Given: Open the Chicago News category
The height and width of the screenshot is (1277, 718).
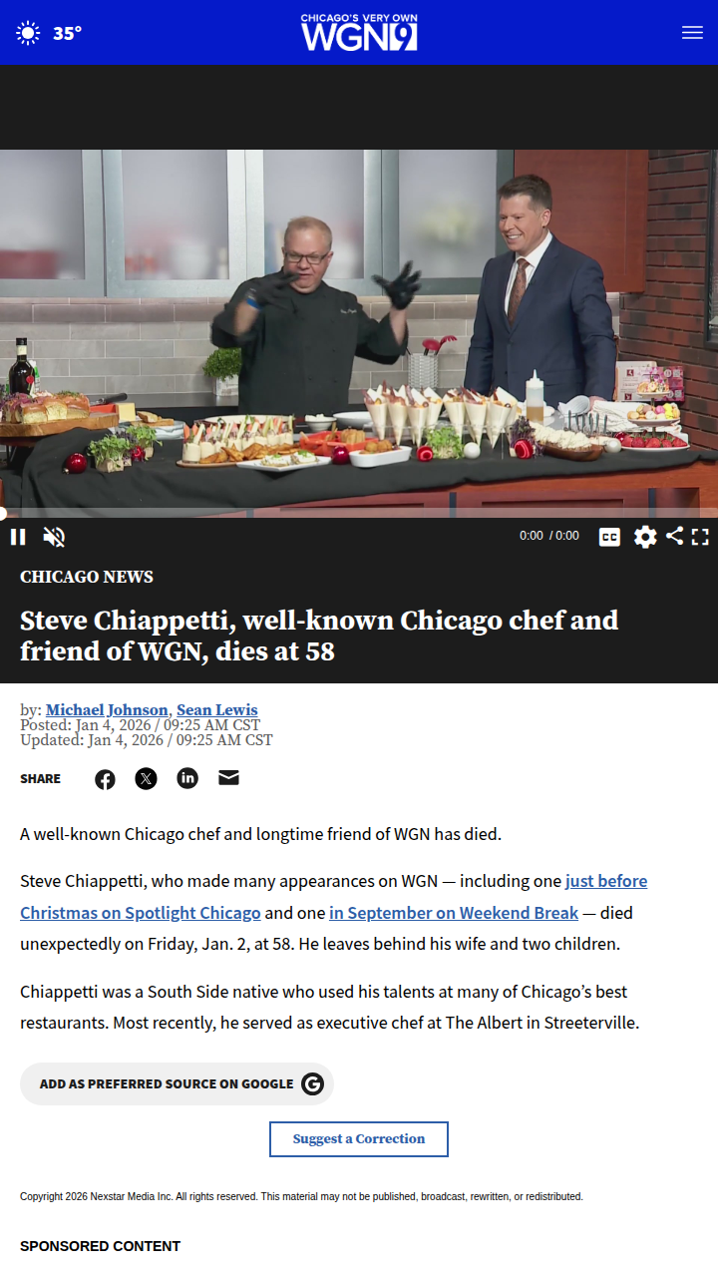Looking at the screenshot, I should pos(87,577).
